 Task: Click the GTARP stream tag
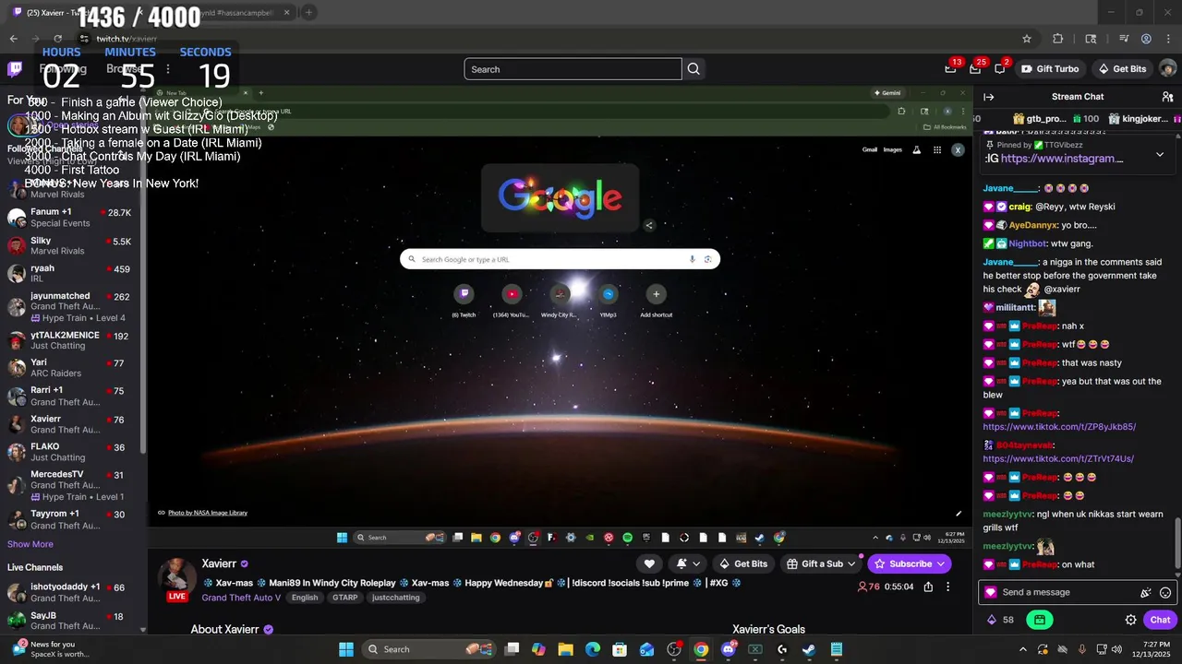click(x=345, y=598)
